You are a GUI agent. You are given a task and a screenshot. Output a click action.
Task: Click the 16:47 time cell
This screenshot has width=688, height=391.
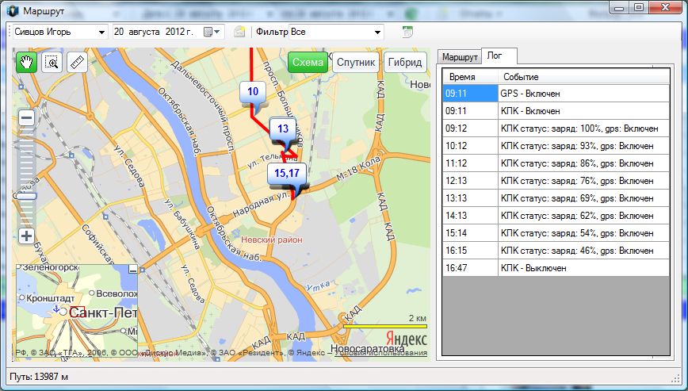[470, 268]
